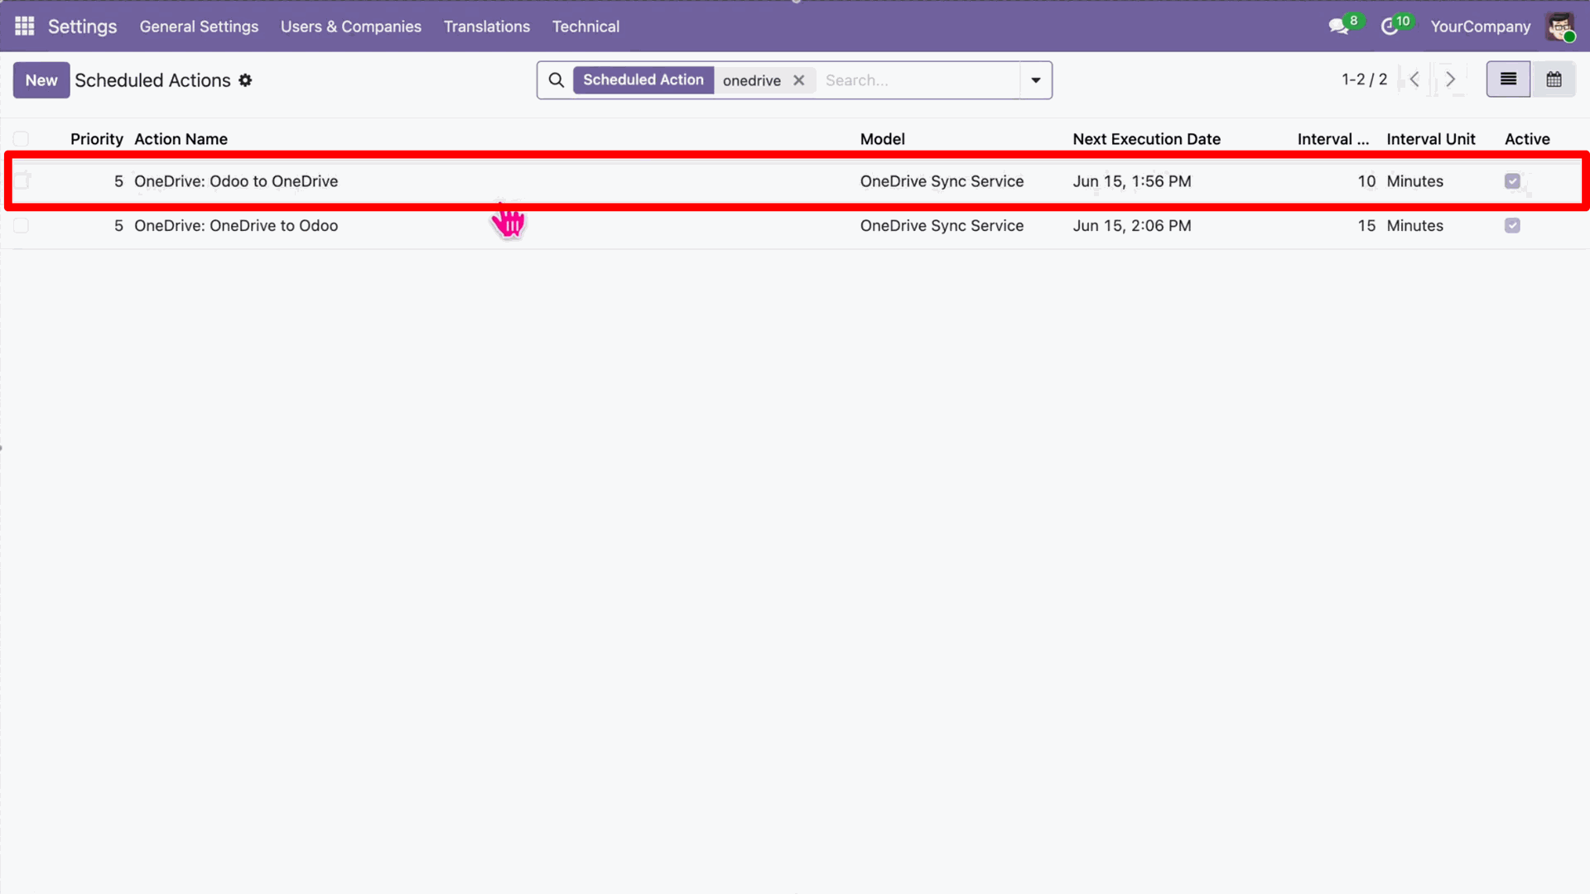
Task: Go to next page of records
Action: (x=1450, y=79)
